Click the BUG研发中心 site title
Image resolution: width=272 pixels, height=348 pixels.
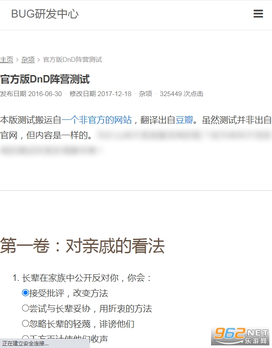pyautogui.click(x=45, y=14)
